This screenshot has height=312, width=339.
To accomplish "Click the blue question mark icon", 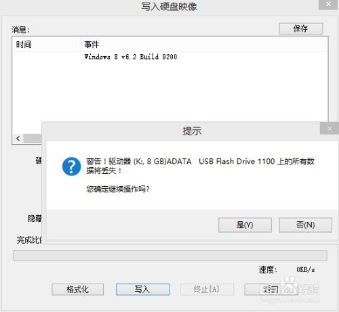I will [71, 166].
